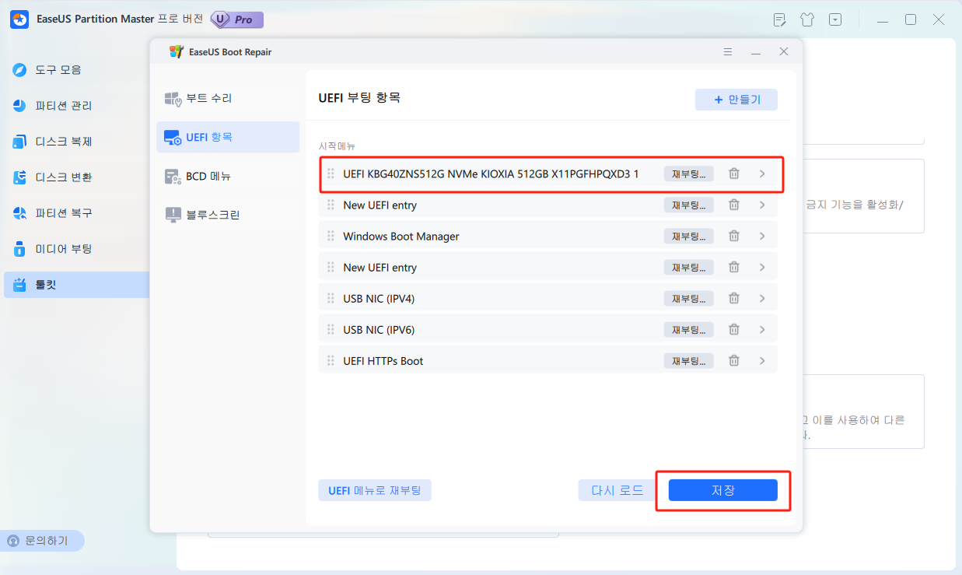The image size is (962, 575).
Task: Close the EaseUS Boot Repair dialog
Action: click(784, 51)
